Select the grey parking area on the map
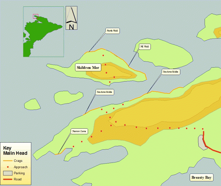 (202, 143)
